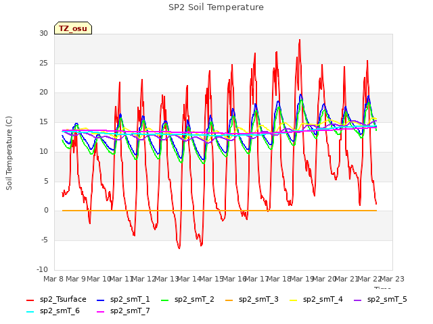
Task: Click the 5 y-axis tick label
Action: (46, 181)
